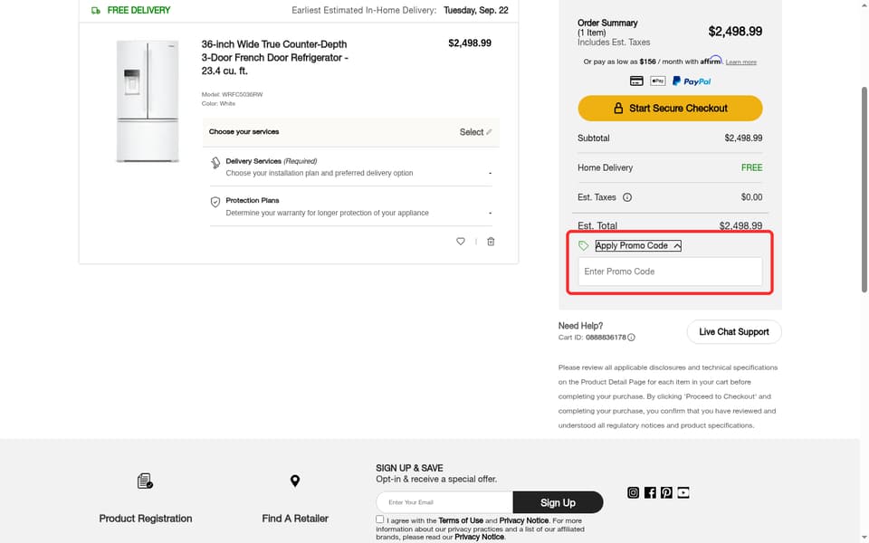Click the Tuesday, Sep. 22 delivery date
869x543 pixels.
pyautogui.click(x=475, y=10)
